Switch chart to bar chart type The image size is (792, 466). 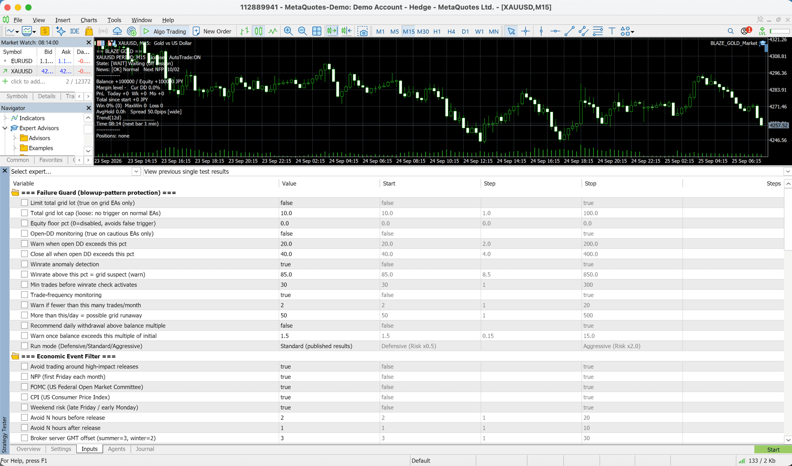click(x=245, y=31)
